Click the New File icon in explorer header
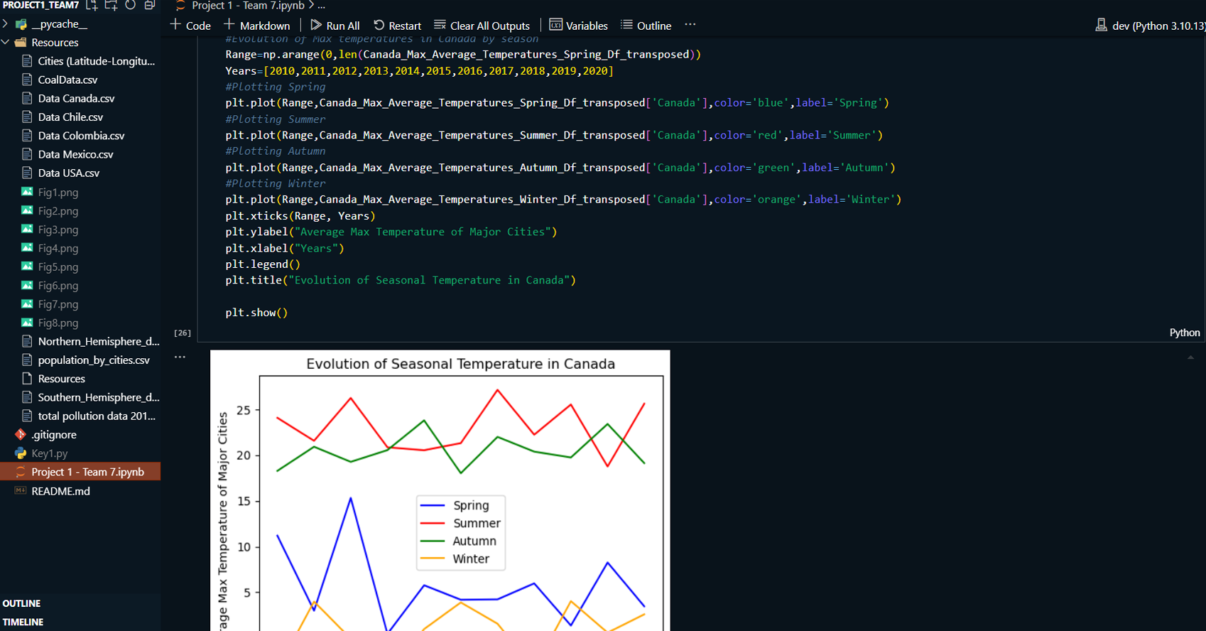The image size is (1206, 631). coord(92,5)
